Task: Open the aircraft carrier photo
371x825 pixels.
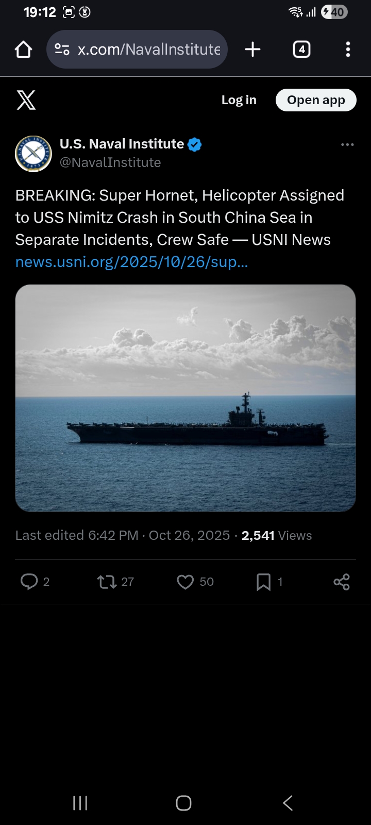Action: [185, 398]
